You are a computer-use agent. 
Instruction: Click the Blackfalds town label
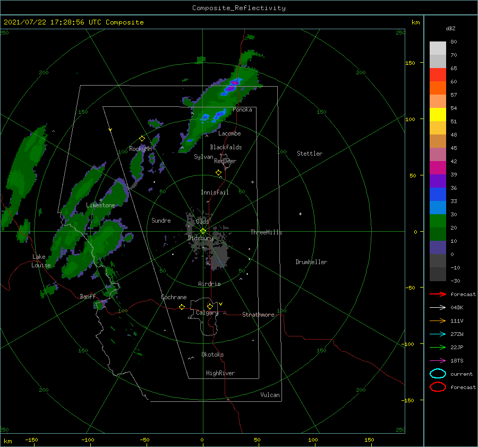coord(226,147)
